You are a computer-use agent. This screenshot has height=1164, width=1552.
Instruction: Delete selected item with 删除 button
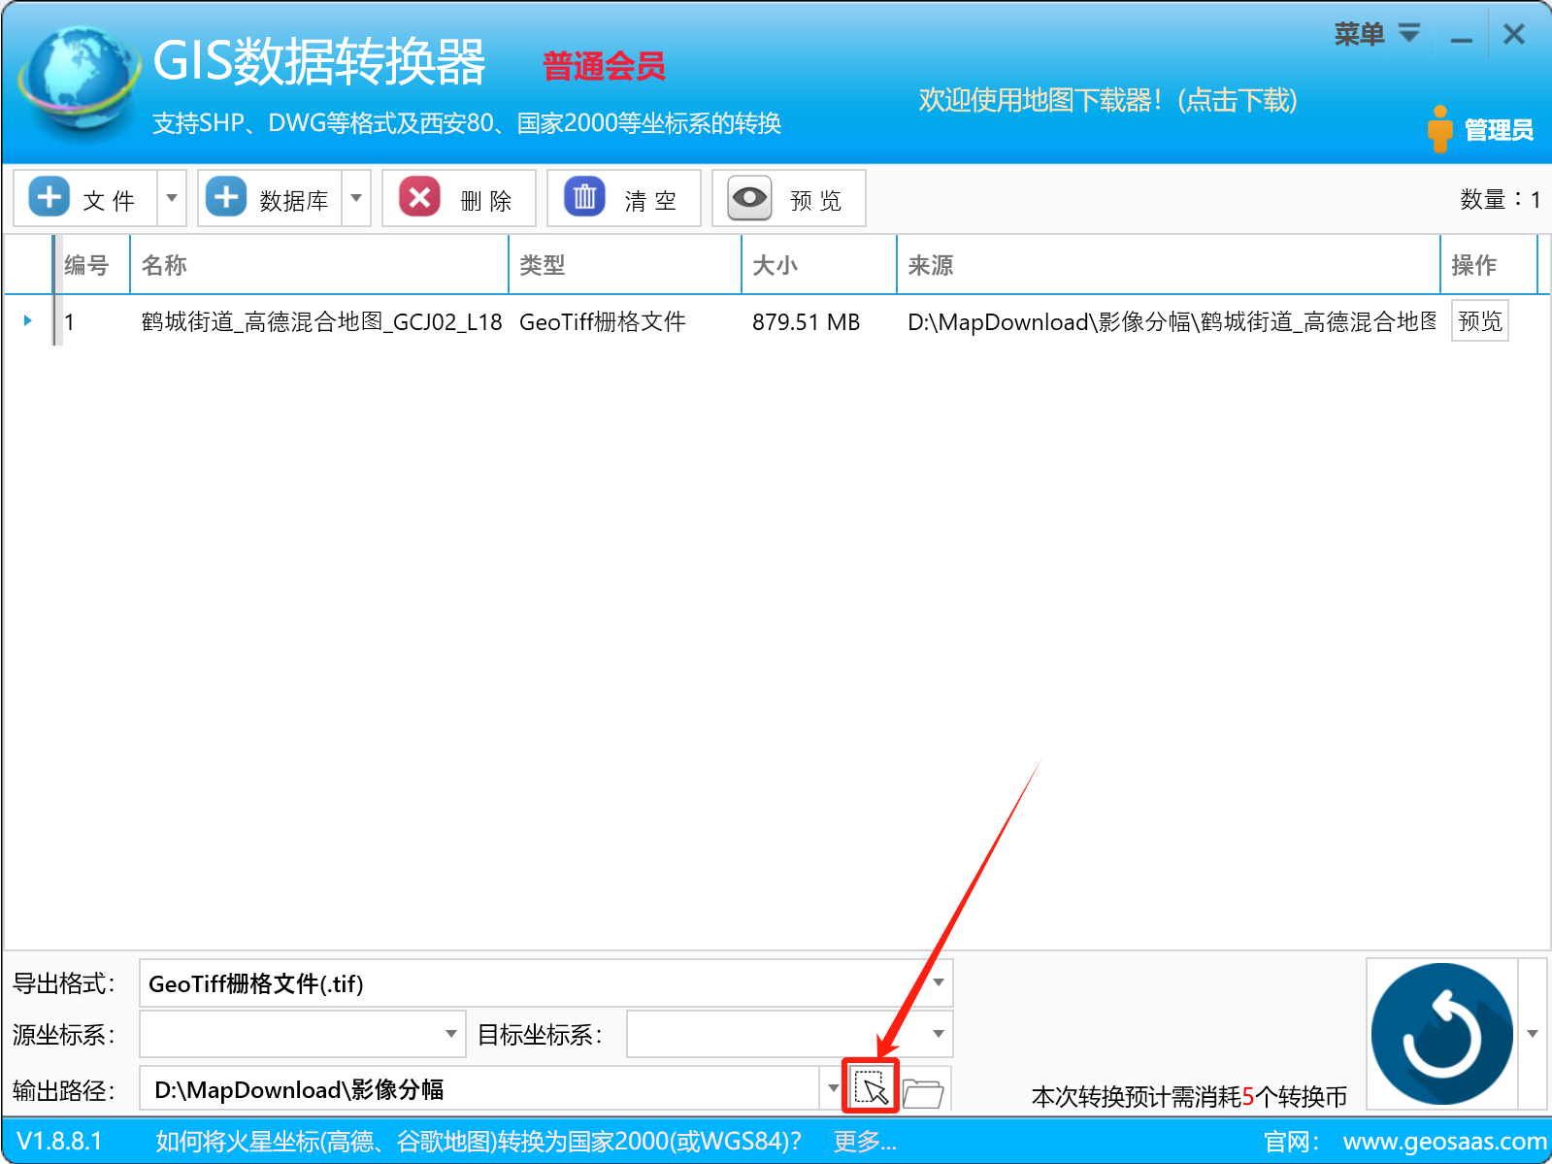(x=459, y=199)
